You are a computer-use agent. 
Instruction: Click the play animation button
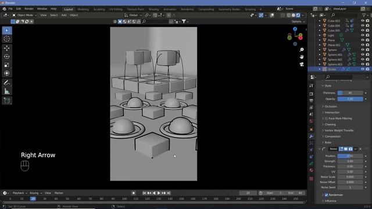[159, 193]
